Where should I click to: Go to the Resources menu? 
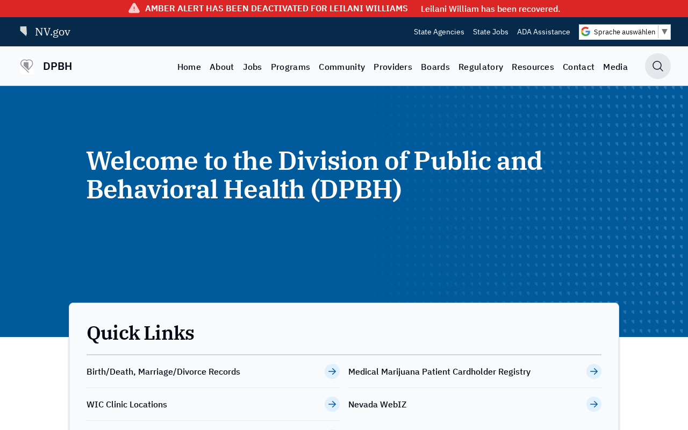point(532,67)
